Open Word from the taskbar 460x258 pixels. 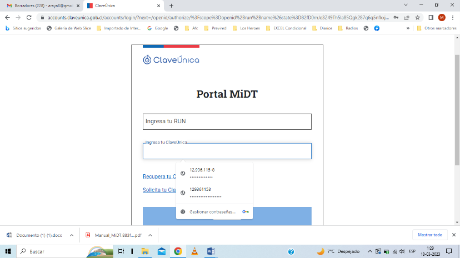click(x=211, y=251)
